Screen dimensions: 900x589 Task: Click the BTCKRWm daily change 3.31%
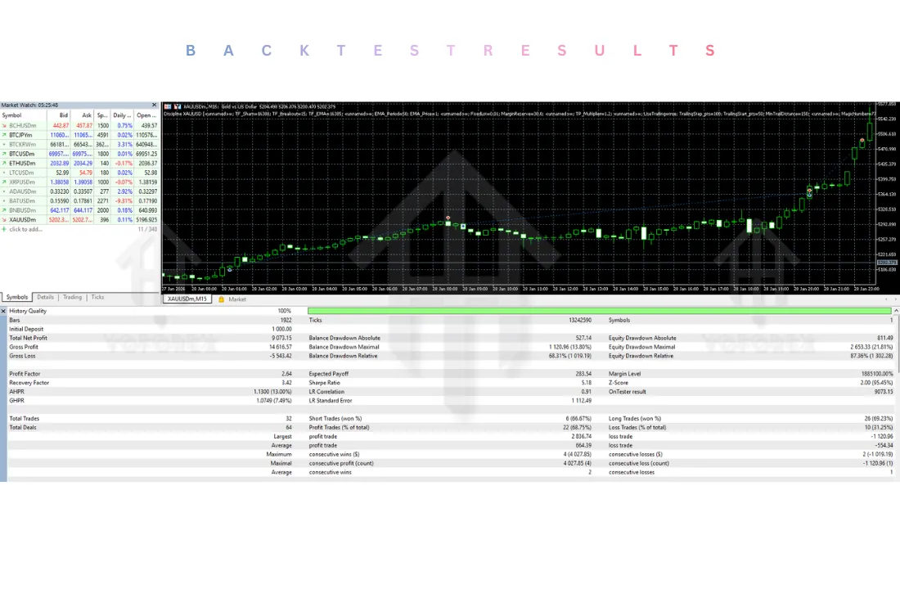[x=125, y=144]
